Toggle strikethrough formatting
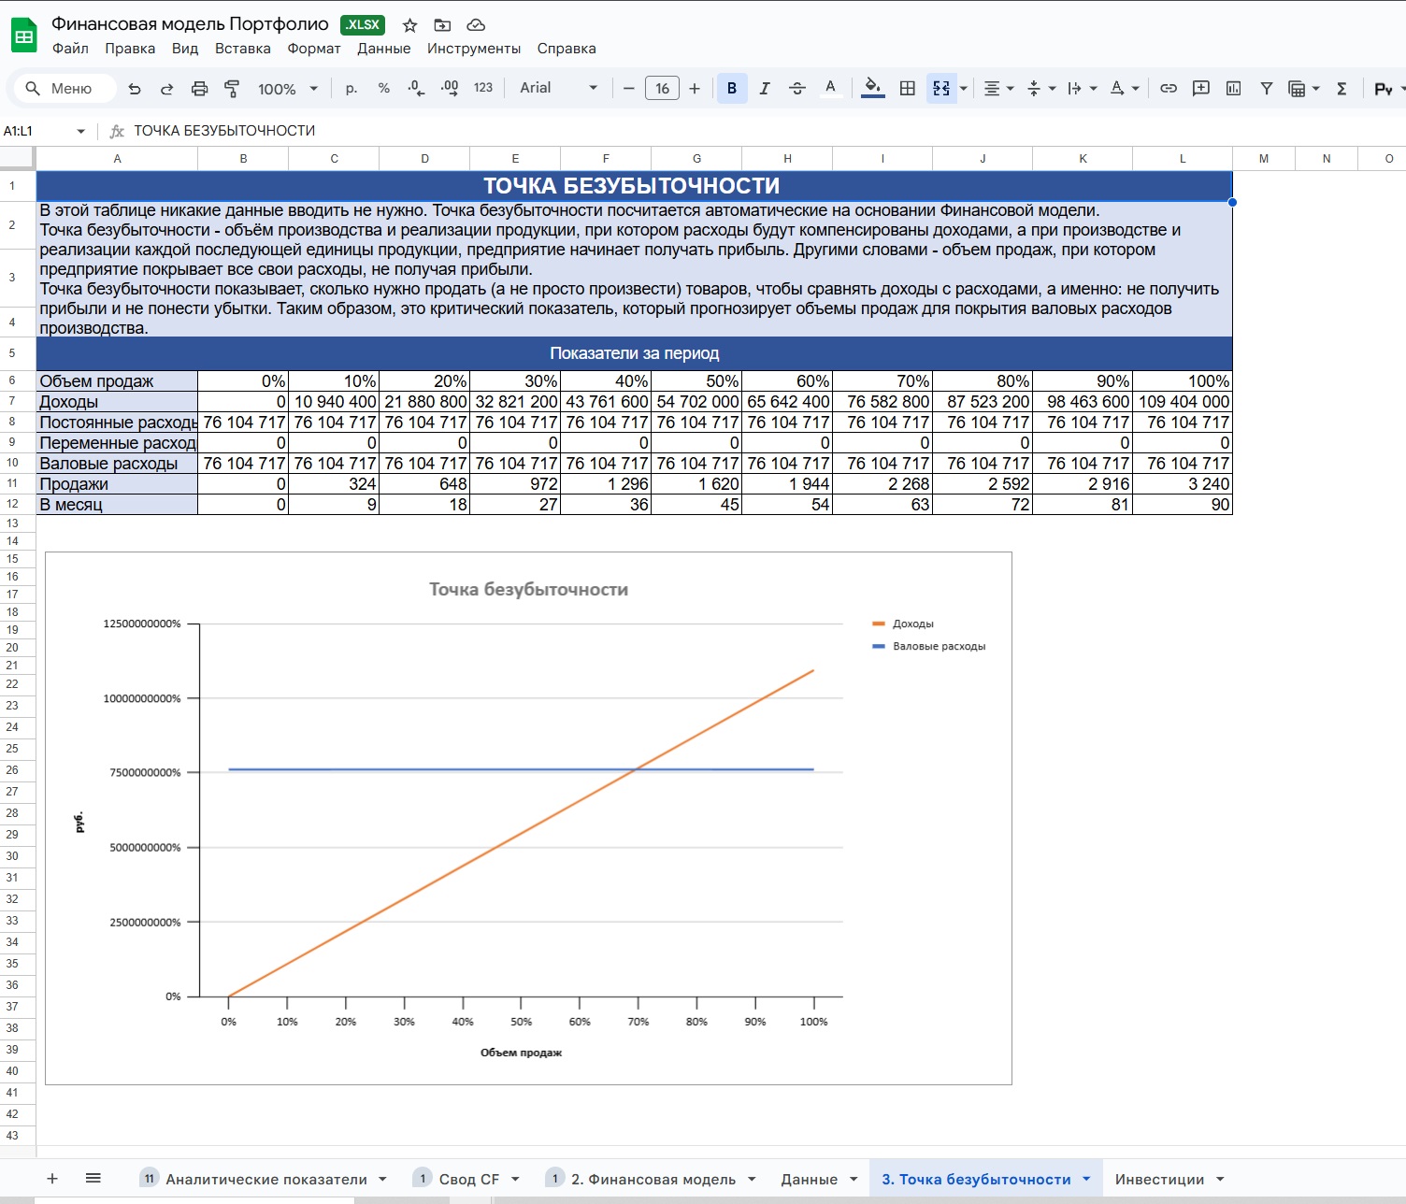 click(x=797, y=88)
